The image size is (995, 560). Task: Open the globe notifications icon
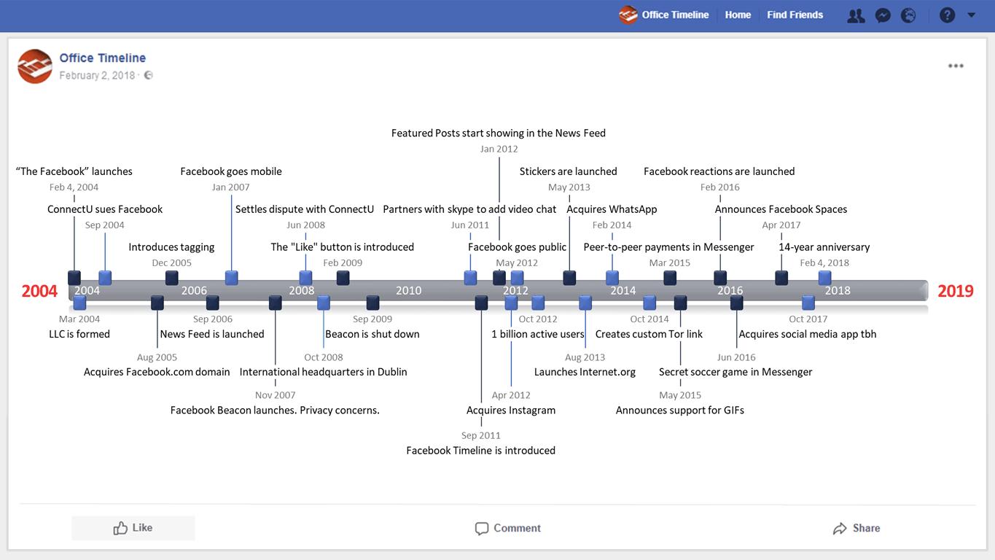[908, 15]
